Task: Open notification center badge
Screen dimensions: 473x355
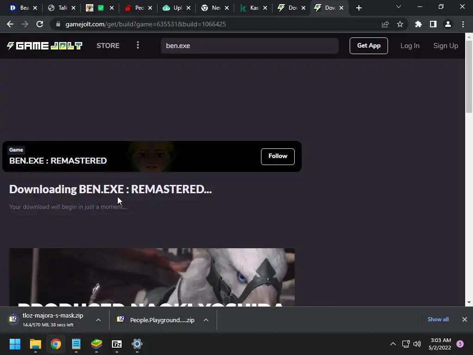Action: click(x=460, y=344)
